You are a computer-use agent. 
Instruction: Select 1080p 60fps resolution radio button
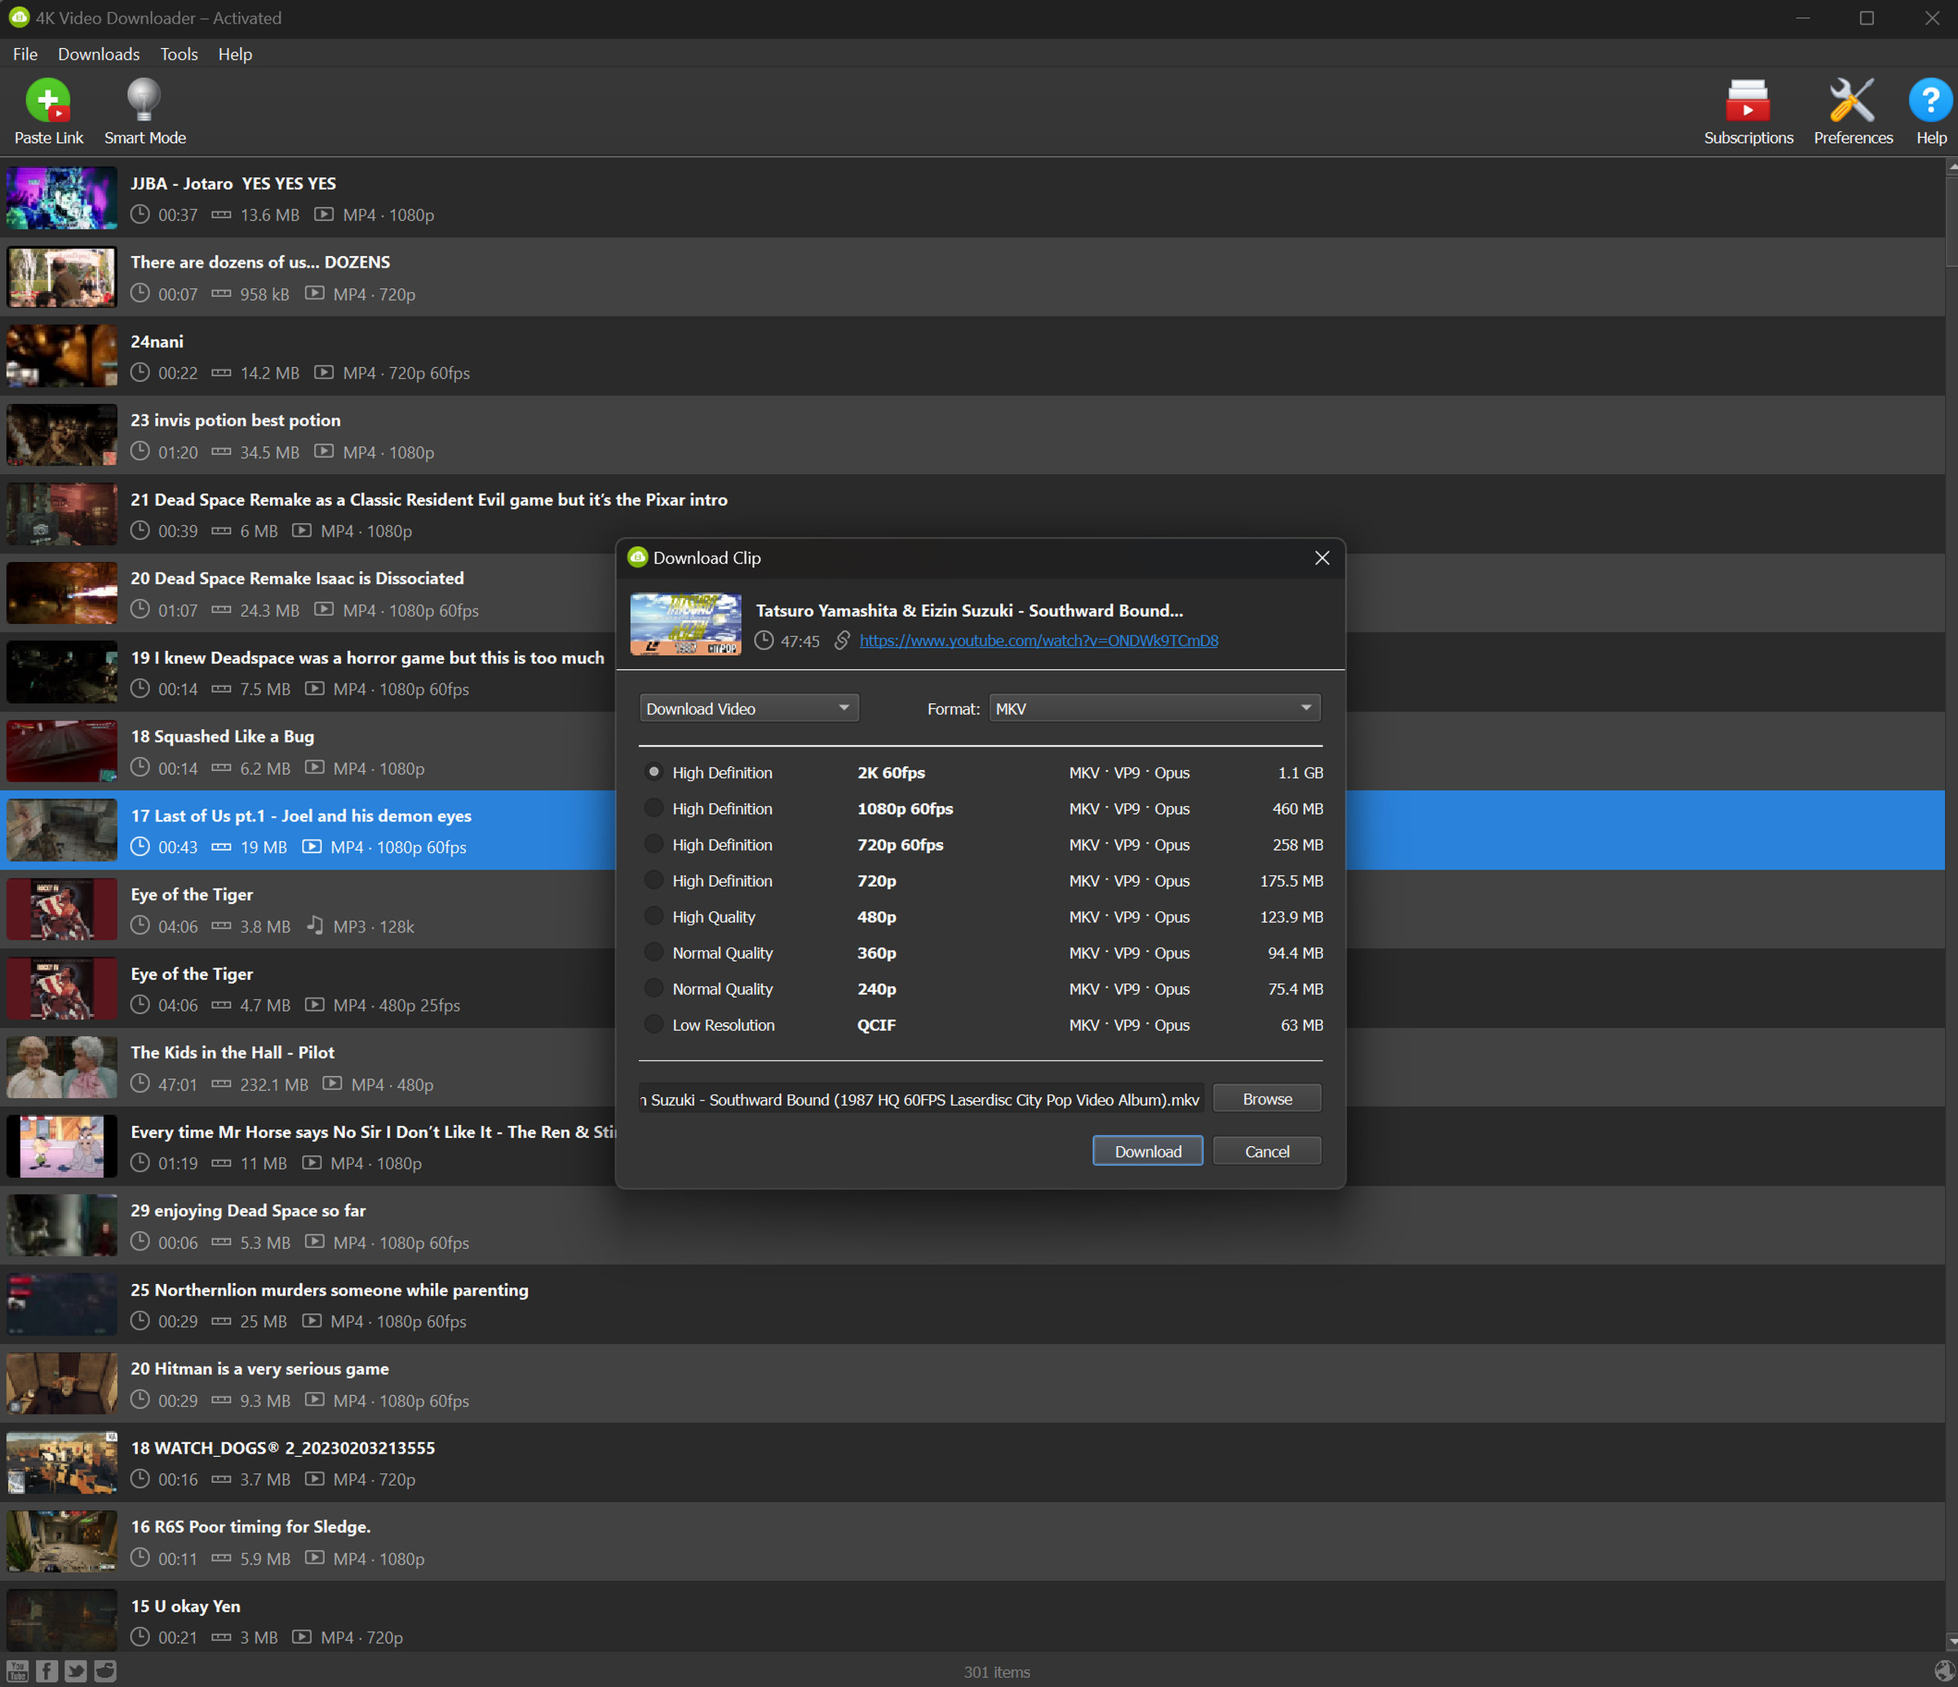tap(651, 808)
